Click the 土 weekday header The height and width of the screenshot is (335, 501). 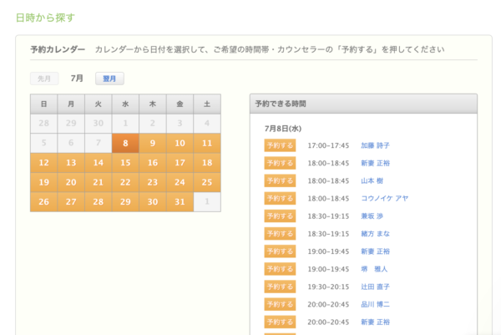[207, 104]
